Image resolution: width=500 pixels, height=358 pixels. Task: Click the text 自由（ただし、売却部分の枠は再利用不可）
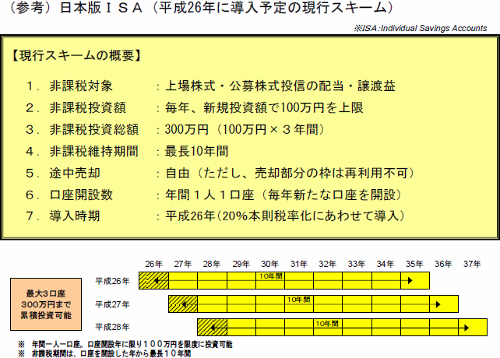point(290,173)
